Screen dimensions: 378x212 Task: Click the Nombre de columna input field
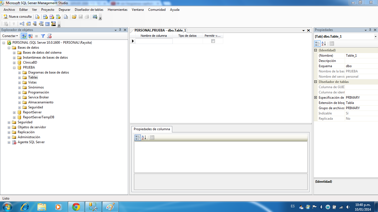pos(154,40)
